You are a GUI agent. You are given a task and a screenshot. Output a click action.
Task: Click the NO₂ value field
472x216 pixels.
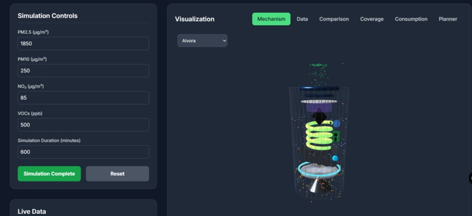point(83,98)
